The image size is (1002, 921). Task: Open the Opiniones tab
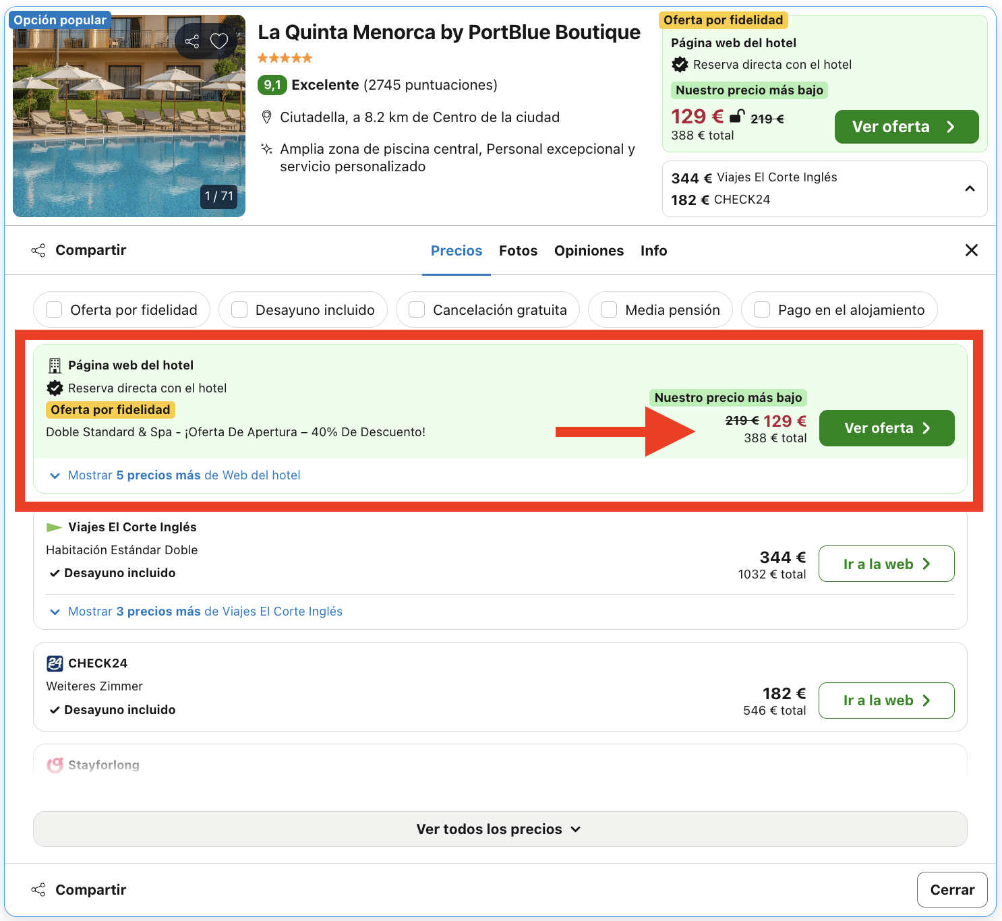589,250
